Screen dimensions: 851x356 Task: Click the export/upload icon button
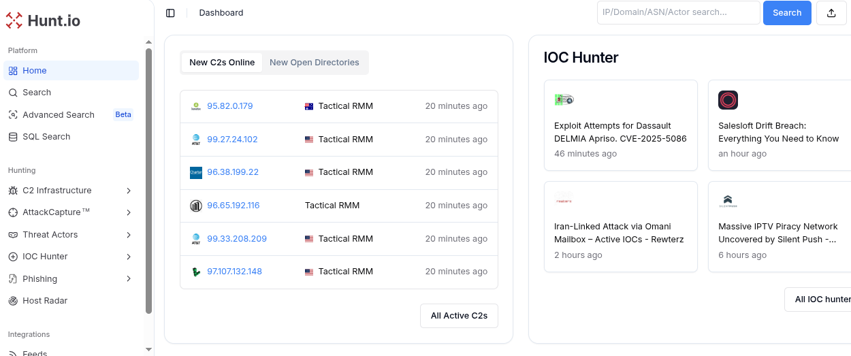pos(831,13)
